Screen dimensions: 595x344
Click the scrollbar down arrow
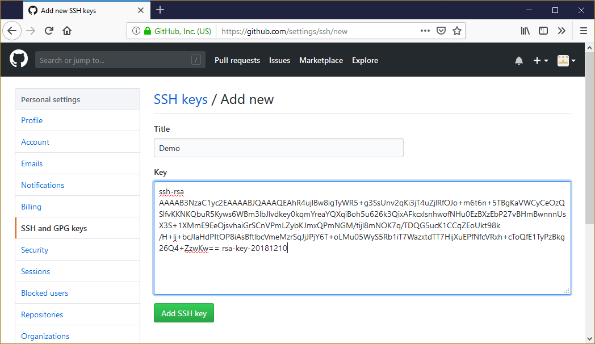[589, 339]
